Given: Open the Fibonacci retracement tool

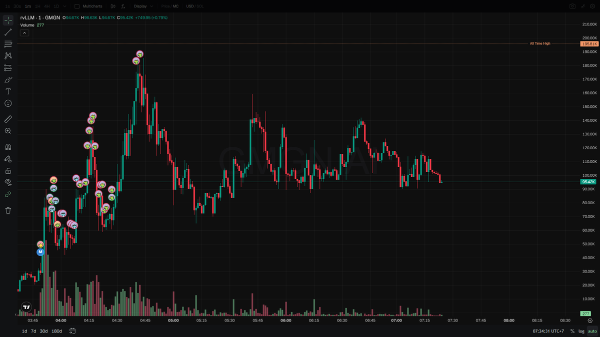Looking at the screenshot, I should pos(8,44).
